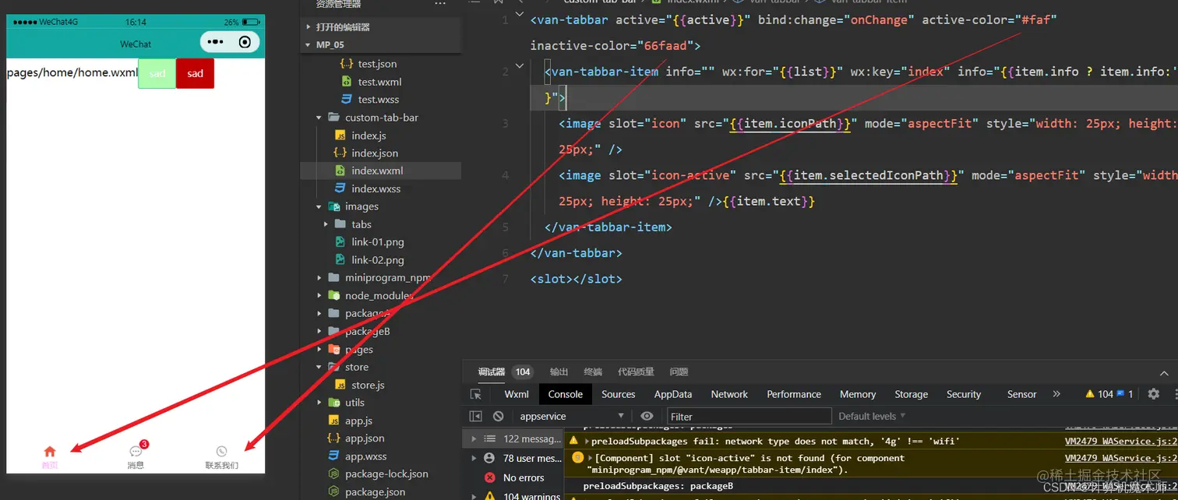Tap the messages tab chat icon

point(136,451)
